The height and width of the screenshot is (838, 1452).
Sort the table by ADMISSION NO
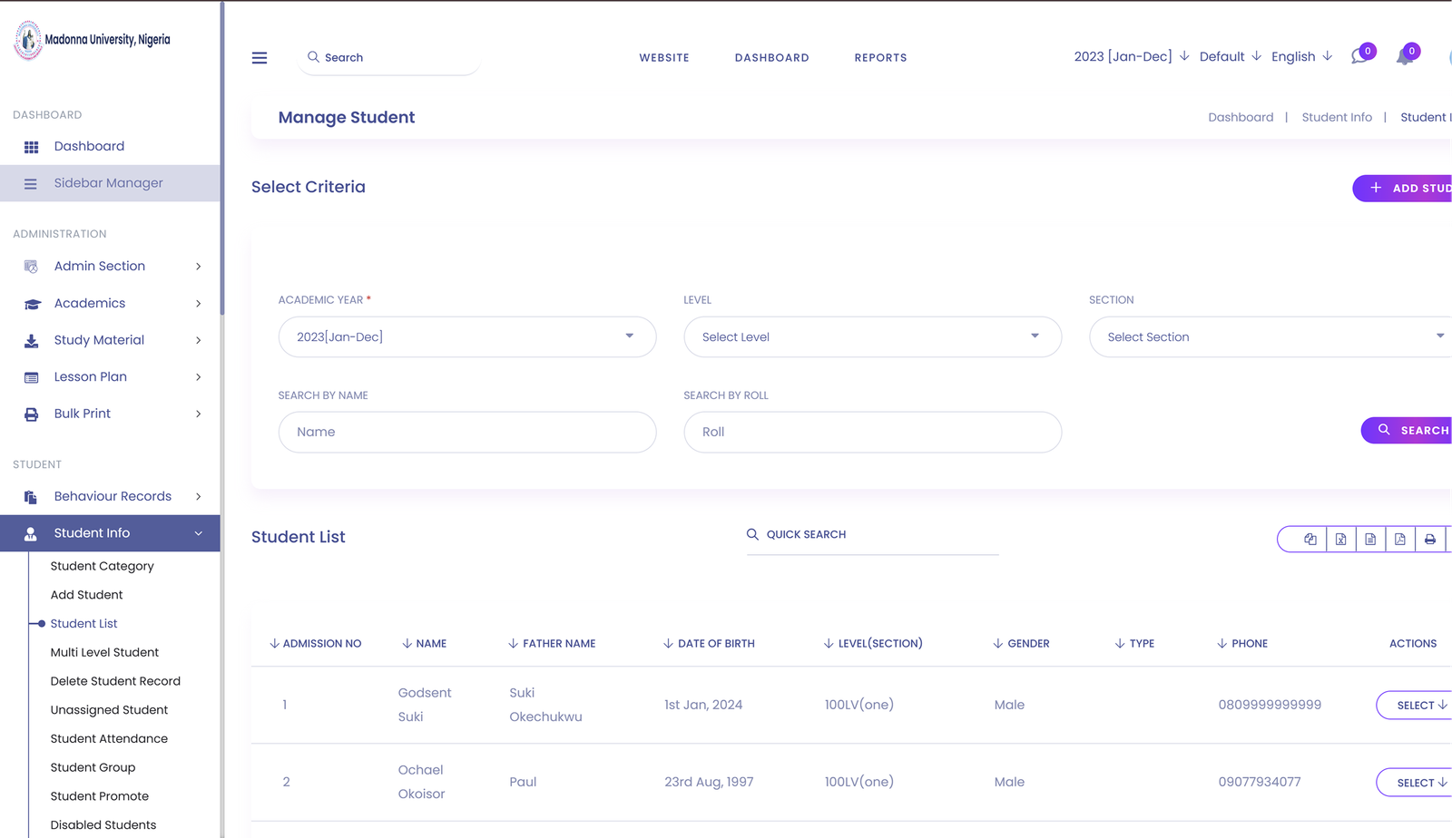pos(316,643)
